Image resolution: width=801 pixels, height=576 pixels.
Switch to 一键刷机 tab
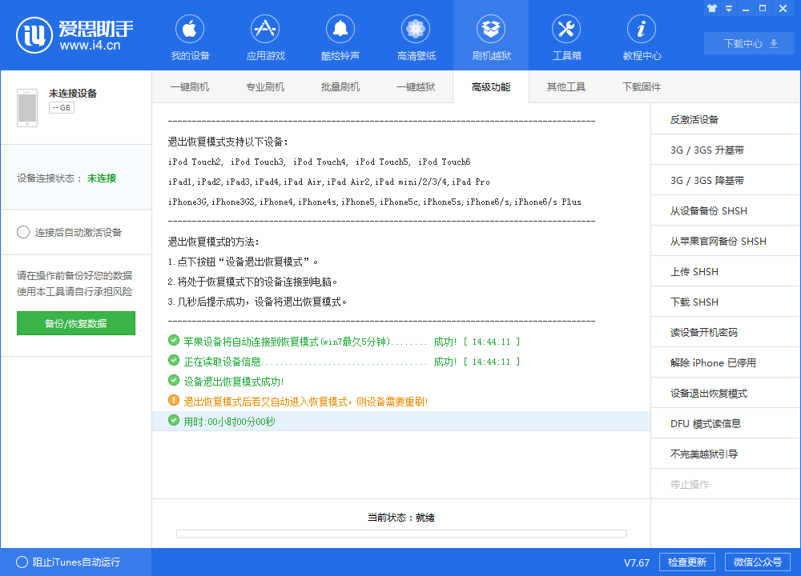[x=190, y=86]
